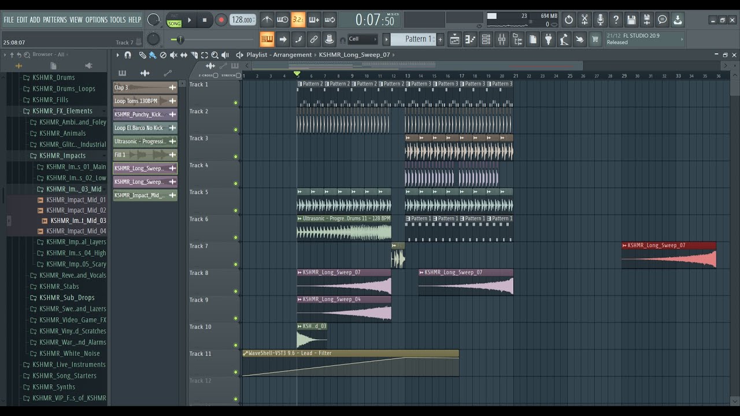Viewport: 740px width, 416px height.
Task: Click the render/export download icon
Action: click(678, 20)
